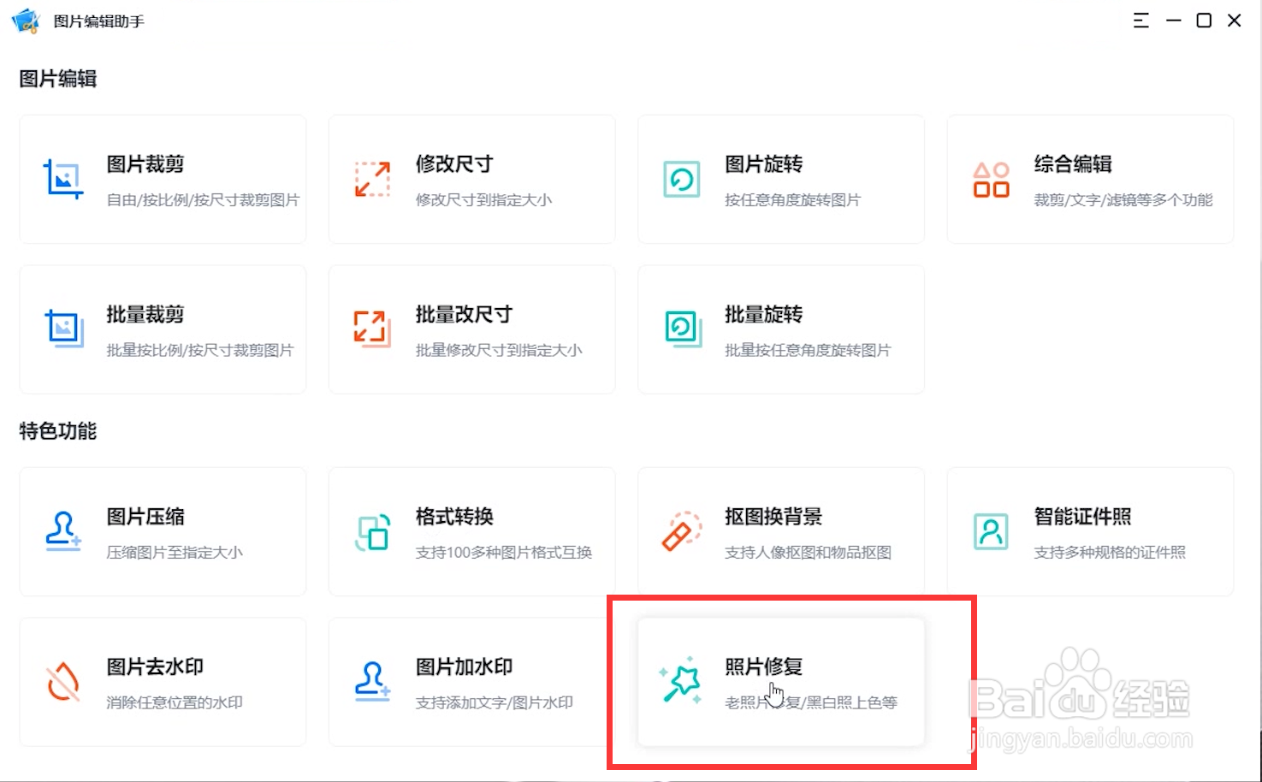The image size is (1262, 782).
Task: Click the 修改尺寸 resize icon
Action: 371,179
